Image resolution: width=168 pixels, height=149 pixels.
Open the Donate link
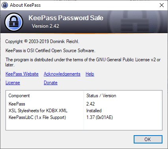click(50, 83)
